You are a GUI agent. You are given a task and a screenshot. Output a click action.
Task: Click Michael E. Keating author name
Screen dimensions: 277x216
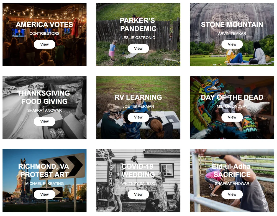pyautogui.click(x=44, y=184)
